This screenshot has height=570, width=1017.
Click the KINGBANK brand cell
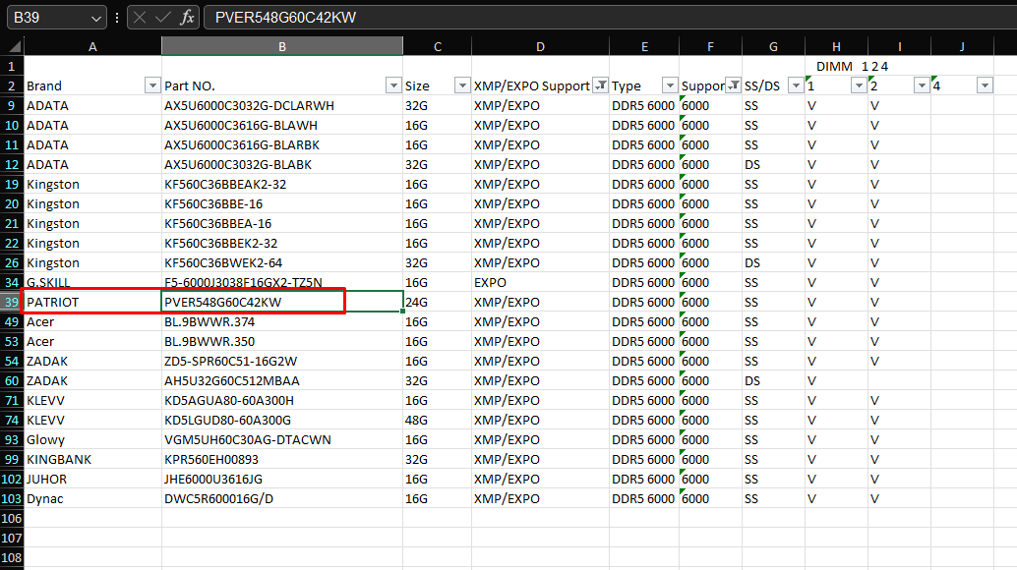point(92,459)
